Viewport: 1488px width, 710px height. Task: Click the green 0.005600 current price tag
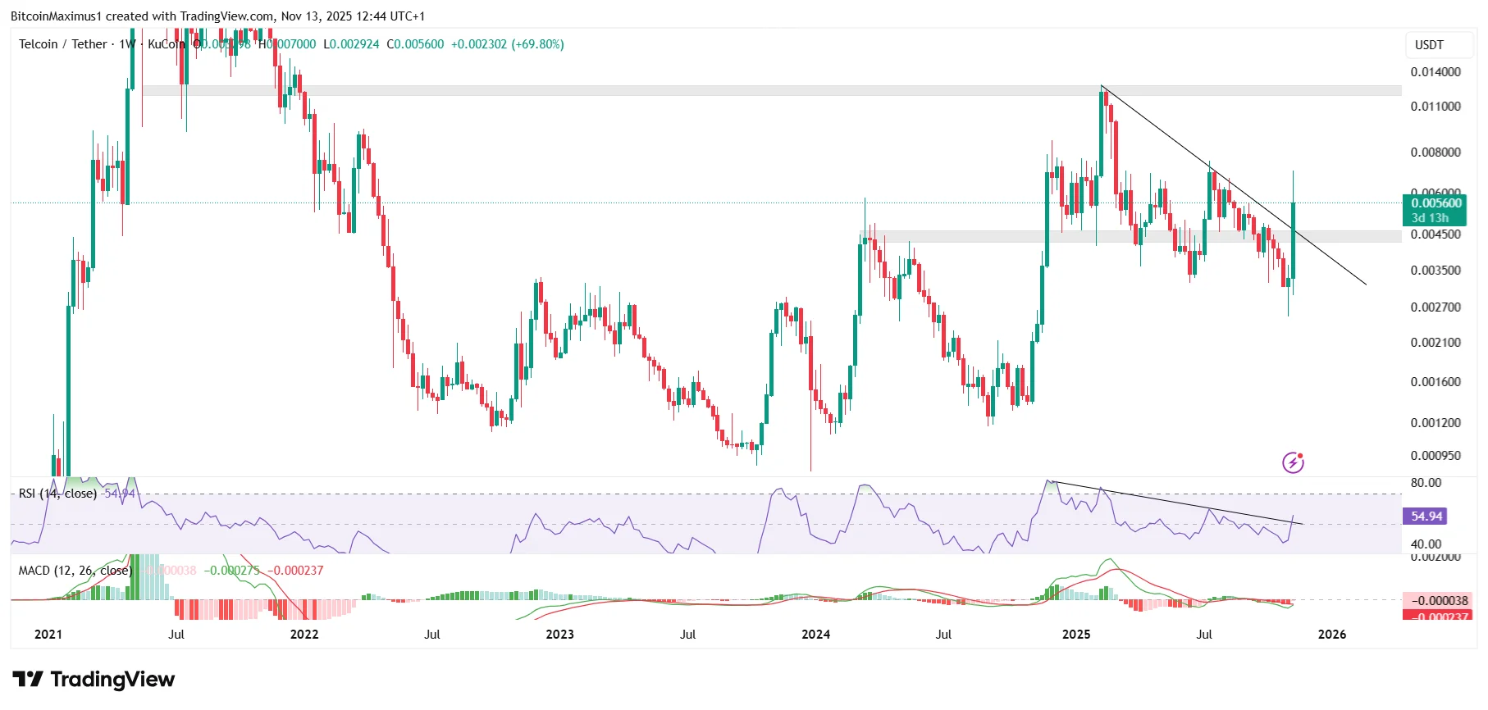1436,203
